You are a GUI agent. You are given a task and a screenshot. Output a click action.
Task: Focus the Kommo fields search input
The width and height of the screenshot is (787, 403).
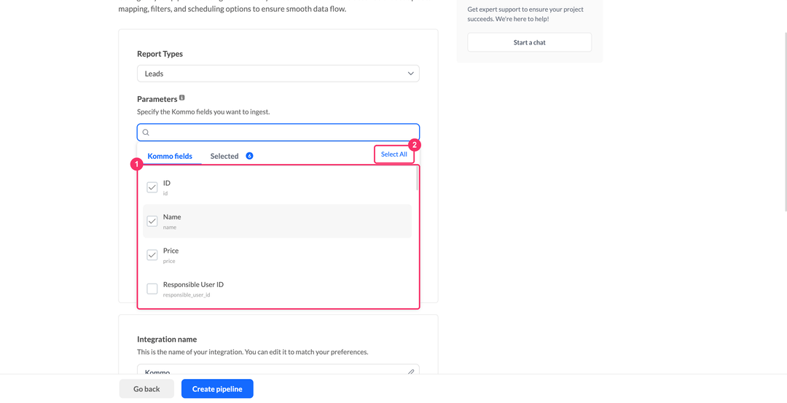click(x=278, y=133)
